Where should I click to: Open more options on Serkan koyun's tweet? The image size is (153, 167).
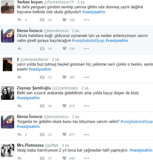pos(86,20)
